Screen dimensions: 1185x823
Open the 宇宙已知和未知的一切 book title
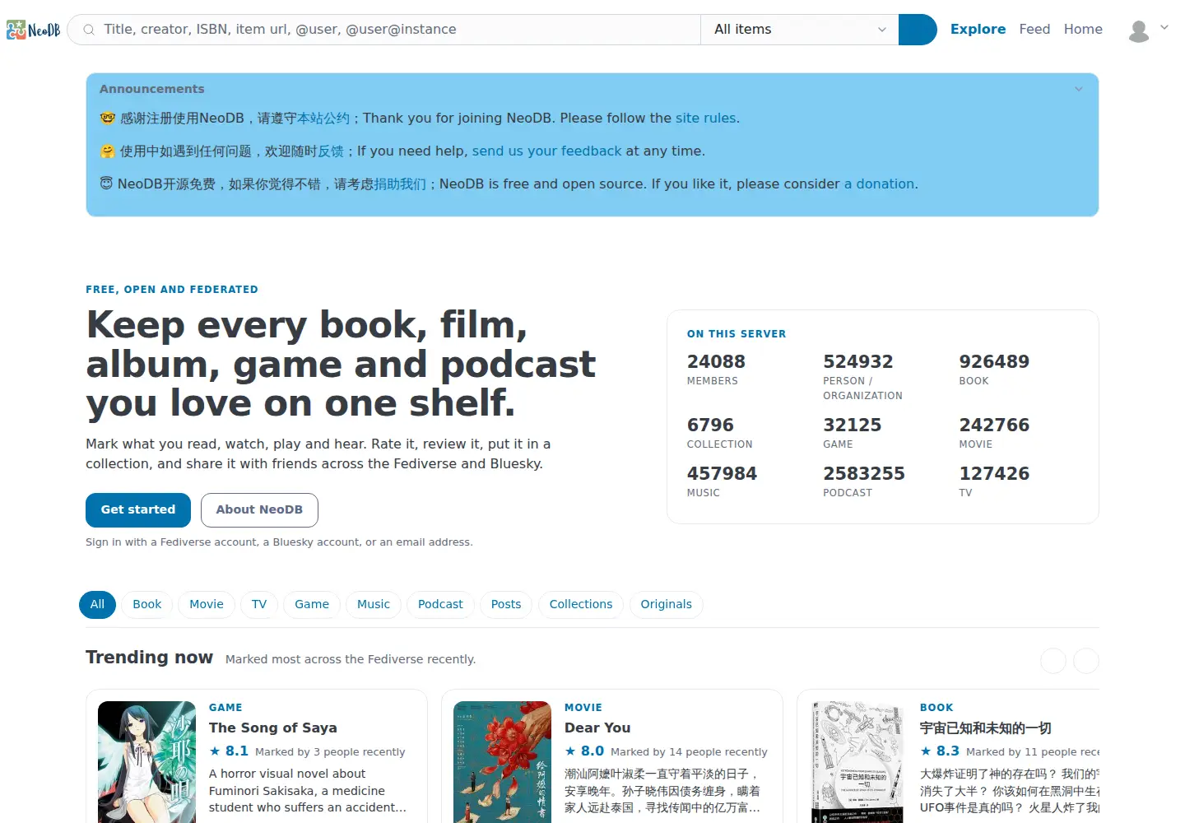986,728
